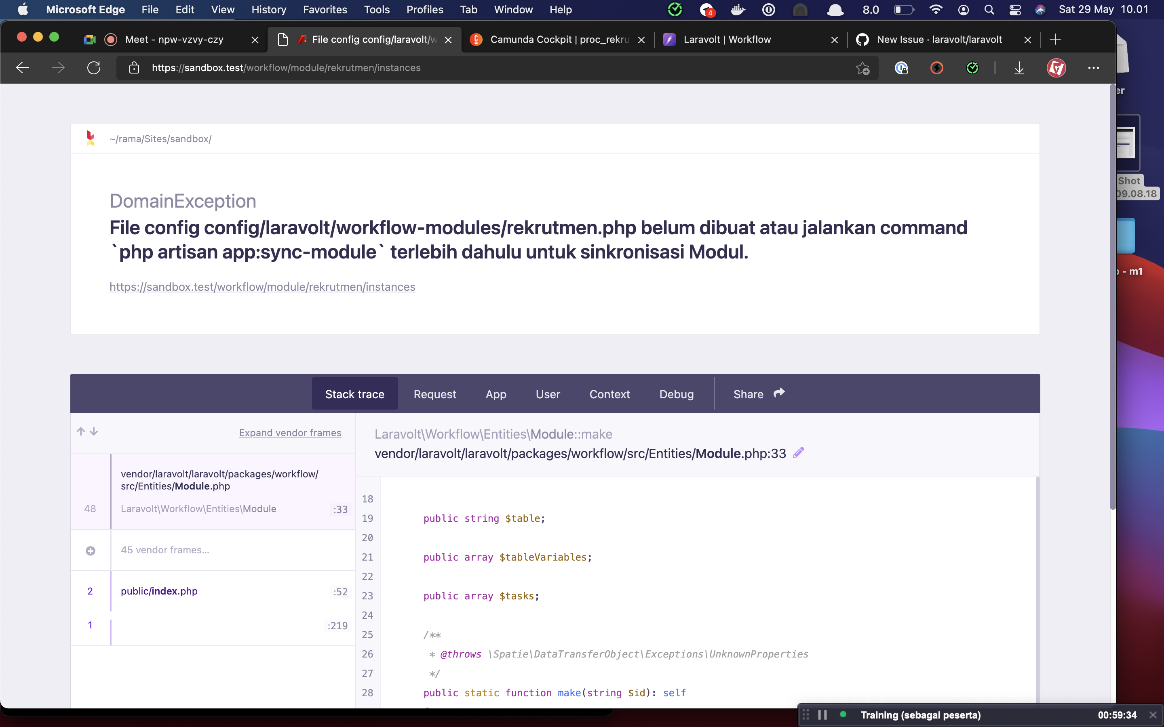Open the Edge ellipsis options menu

point(1093,68)
